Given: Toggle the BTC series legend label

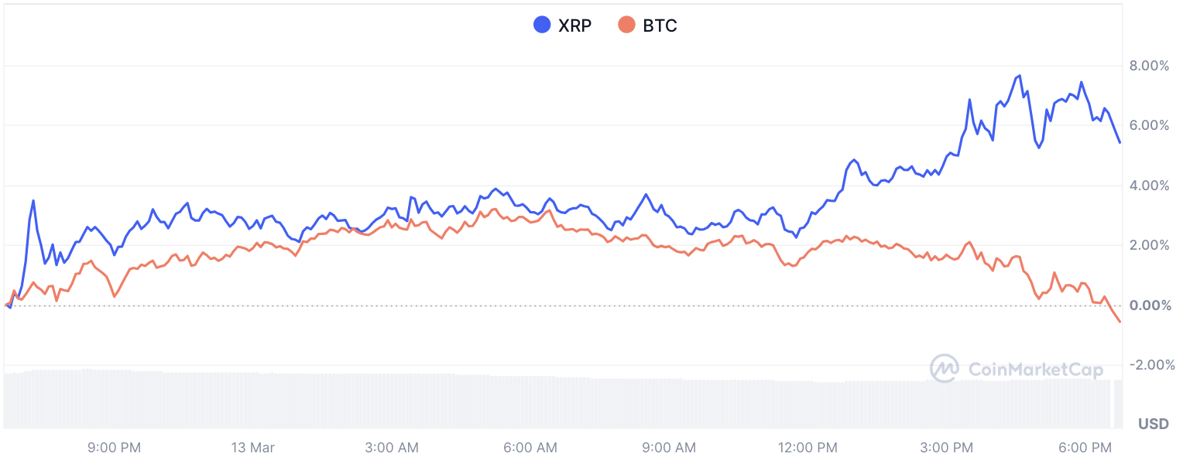Looking at the screenshot, I should (660, 26).
